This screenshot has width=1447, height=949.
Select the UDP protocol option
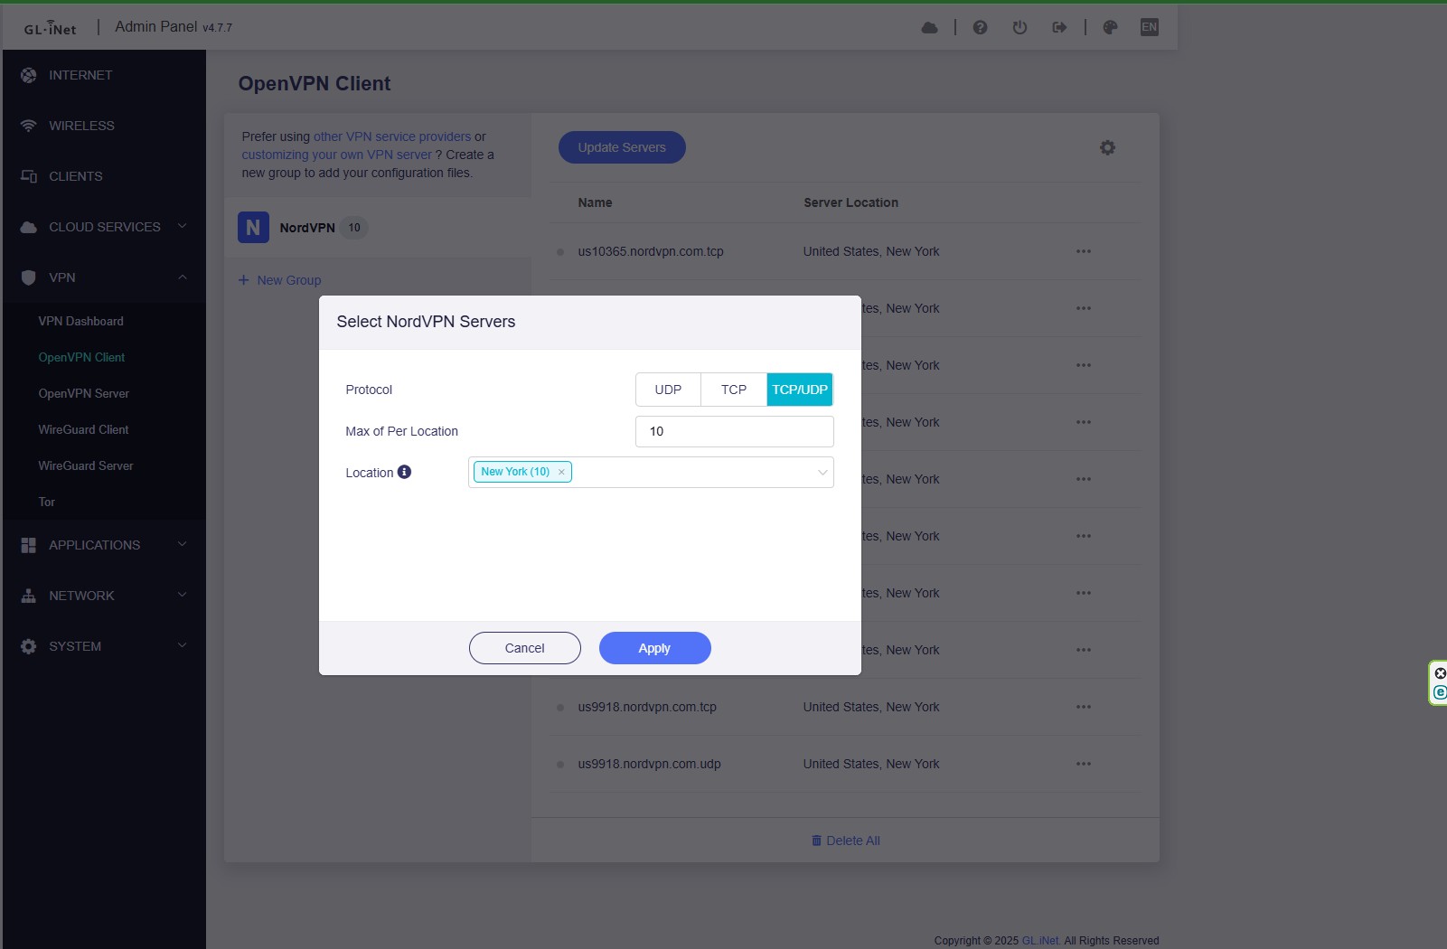[x=668, y=390]
